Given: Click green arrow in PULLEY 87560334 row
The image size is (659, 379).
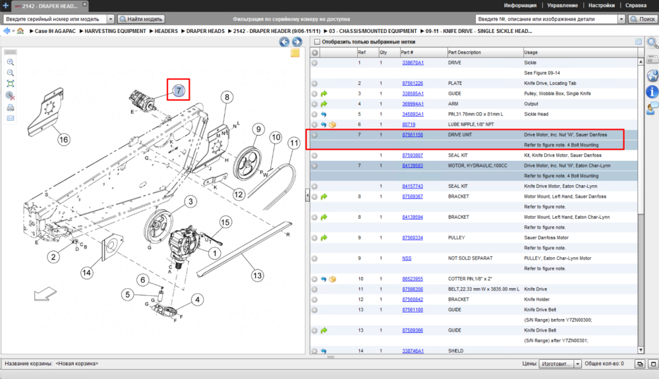Looking at the screenshot, I should tap(324, 238).
